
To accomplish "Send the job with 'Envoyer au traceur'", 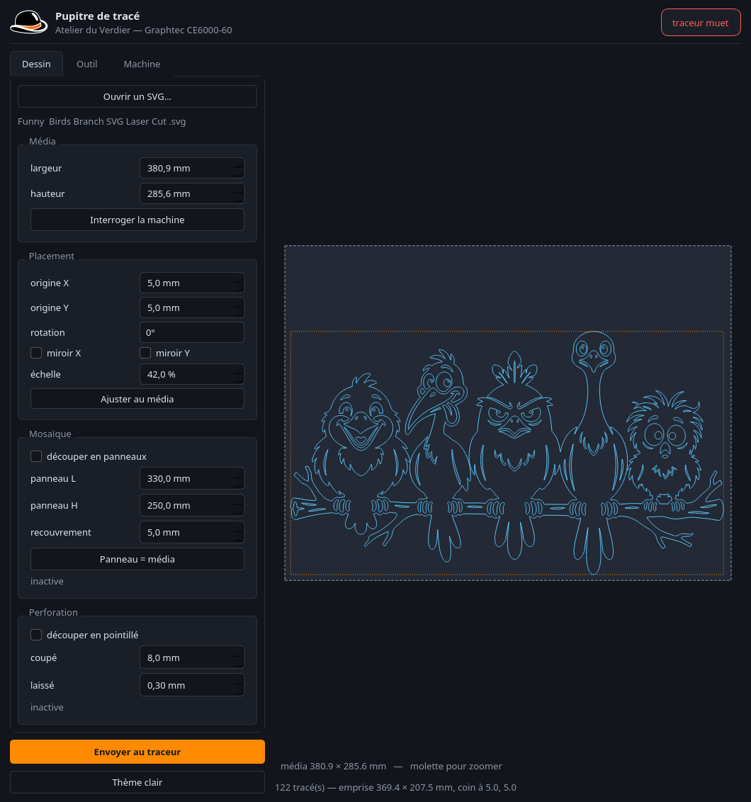I will click(x=137, y=752).
